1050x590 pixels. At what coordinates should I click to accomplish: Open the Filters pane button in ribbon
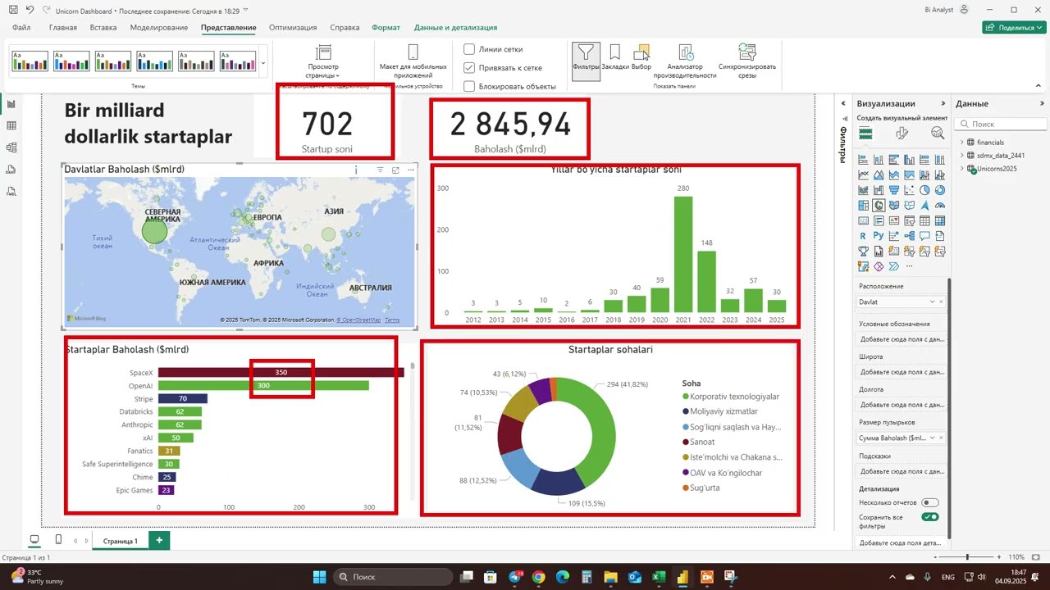[x=586, y=61]
